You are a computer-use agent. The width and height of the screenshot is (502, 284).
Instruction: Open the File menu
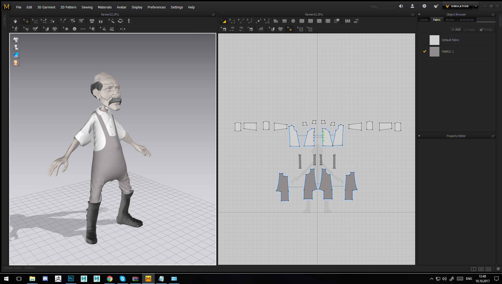pos(18,7)
